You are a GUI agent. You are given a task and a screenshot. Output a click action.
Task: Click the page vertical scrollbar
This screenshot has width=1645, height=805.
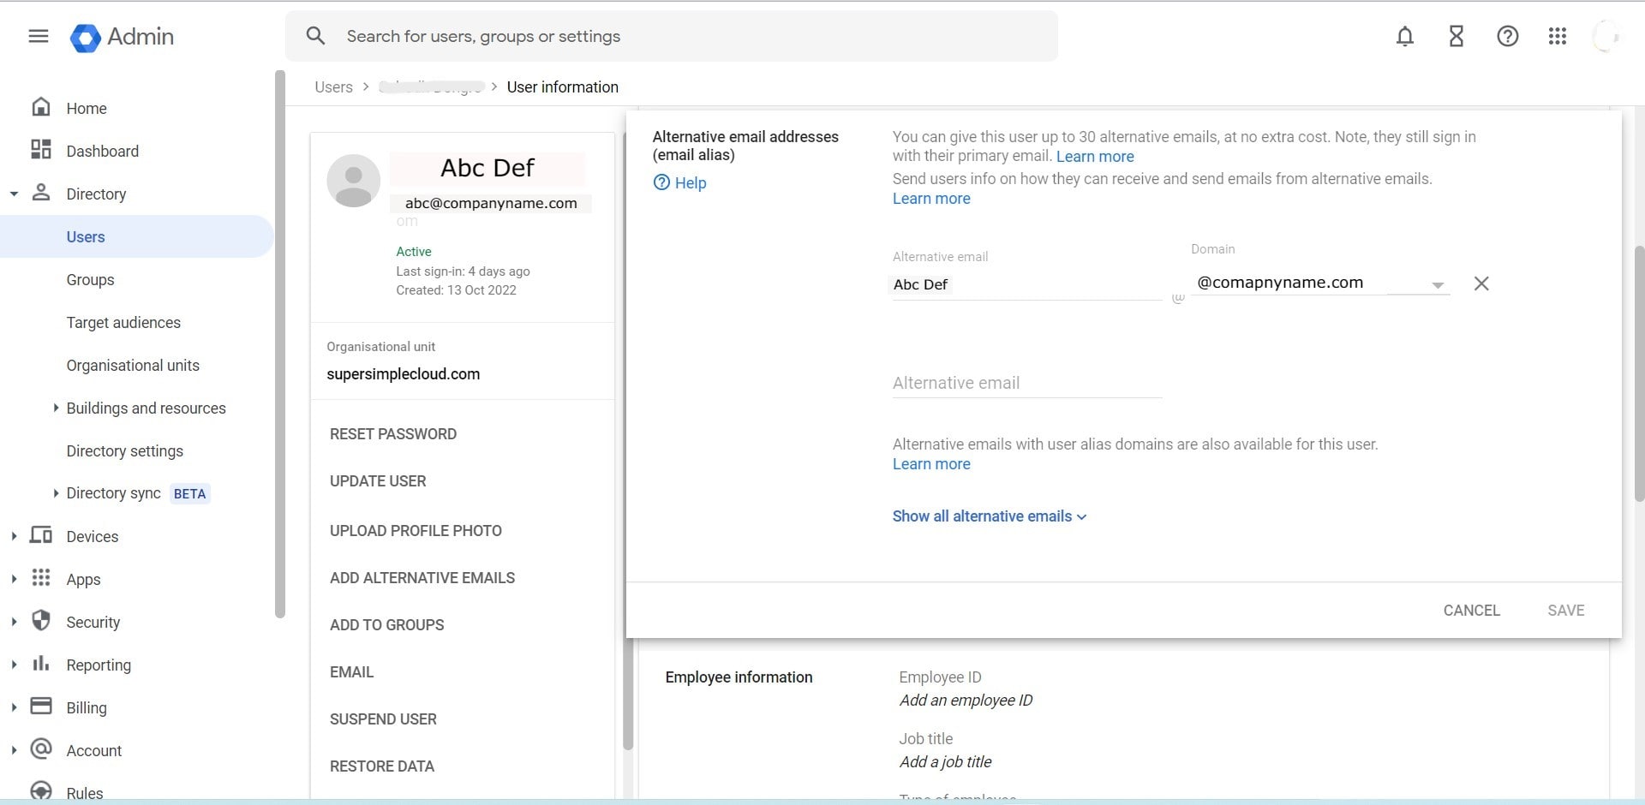(1639, 373)
